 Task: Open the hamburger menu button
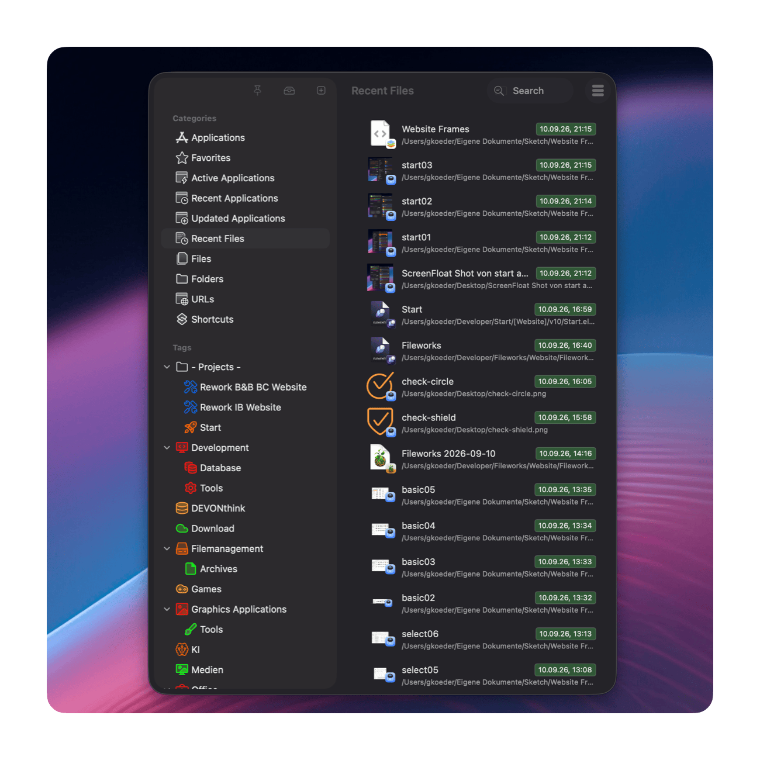tap(597, 91)
